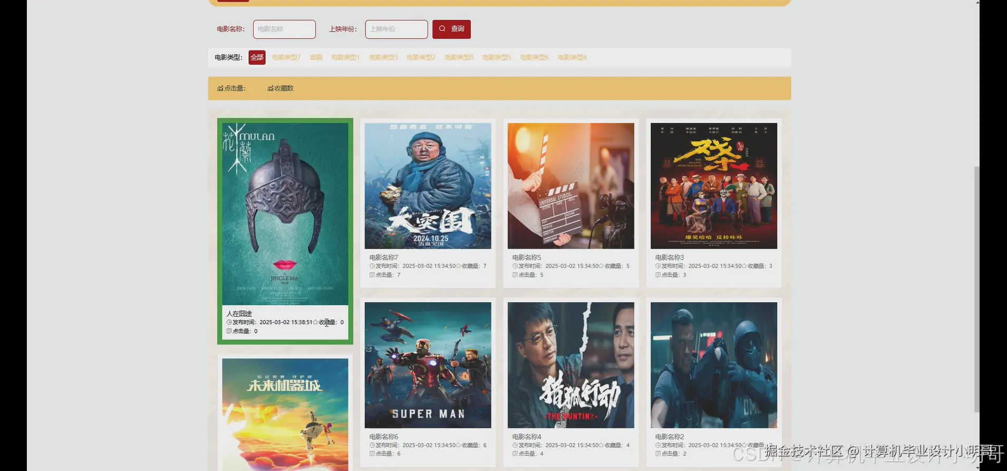This screenshot has height=471, width=1007.
Task: Click the 电影名称5 title text
Action: tap(527, 258)
